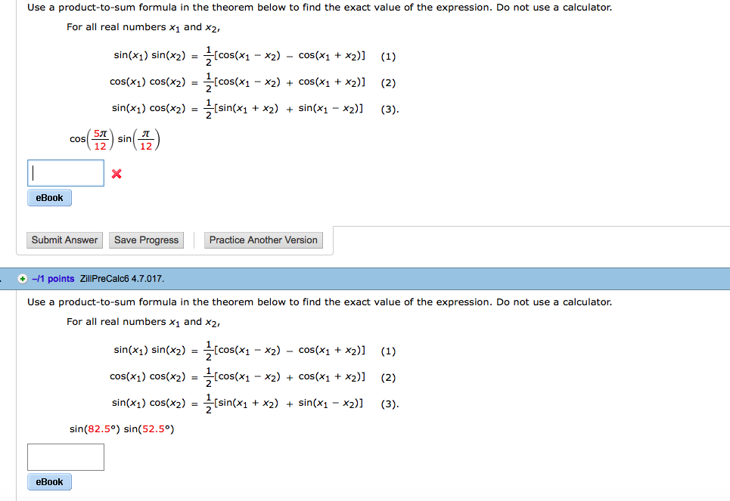Click the red incorrect-answer X icon
Viewport: 730px width, 501px height.
(x=117, y=173)
